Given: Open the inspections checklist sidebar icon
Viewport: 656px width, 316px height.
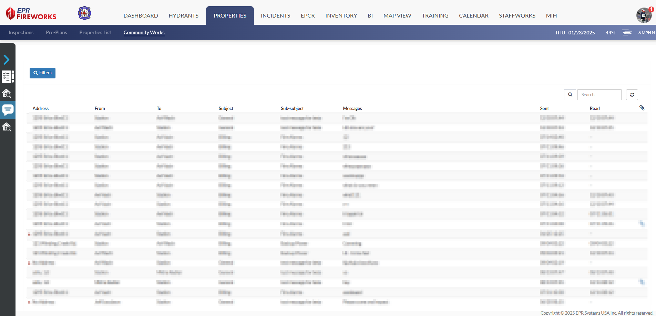Looking at the screenshot, I should tap(8, 76).
